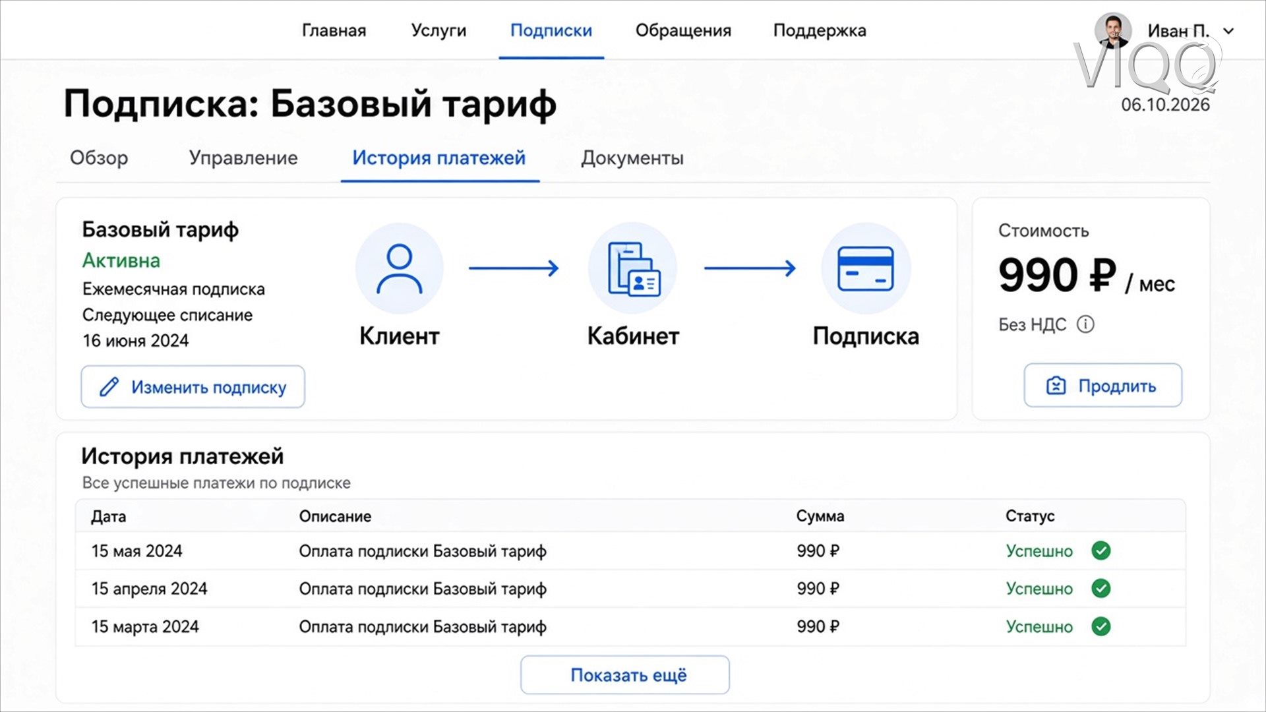Click the Статус column header
The height and width of the screenshot is (712, 1266).
(x=1029, y=516)
